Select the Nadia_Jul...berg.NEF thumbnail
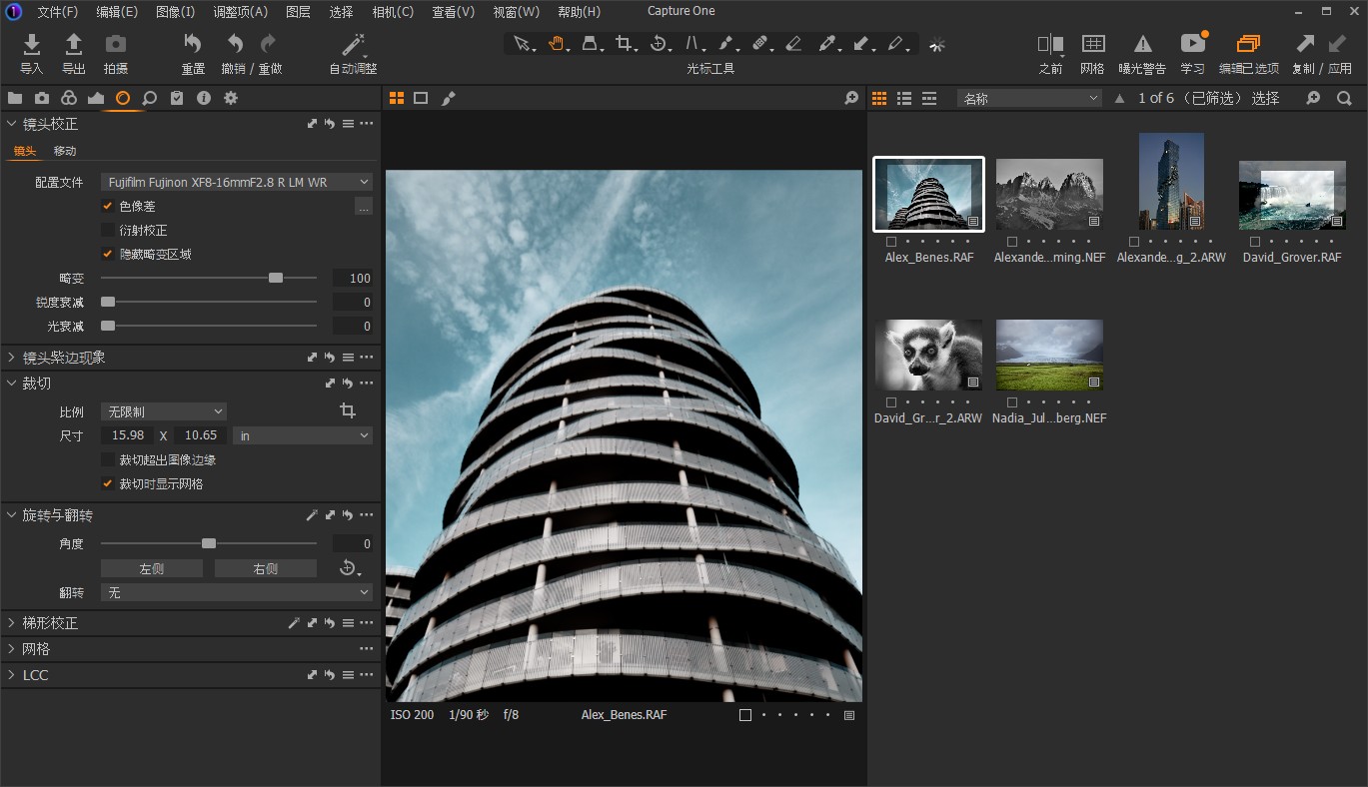Image resolution: width=1368 pixels, height=787 pixels. click(1048, 354)
